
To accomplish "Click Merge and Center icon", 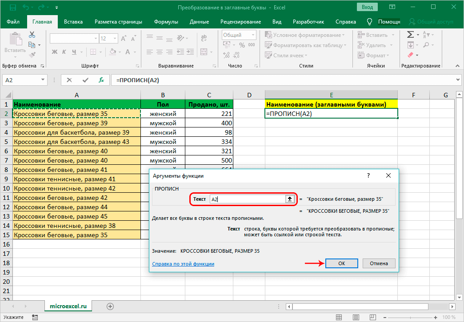I will pos(204,52).
